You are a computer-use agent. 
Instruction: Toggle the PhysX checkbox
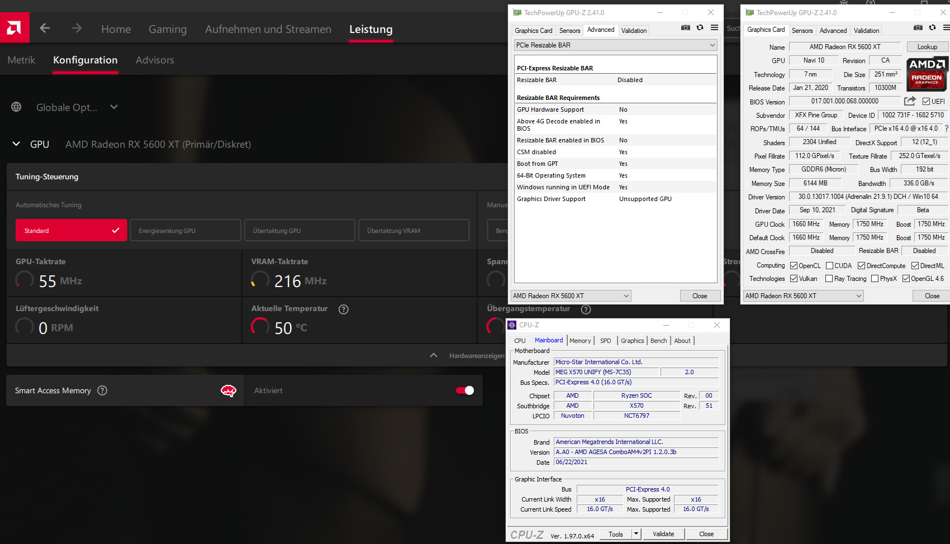(875, 279)
